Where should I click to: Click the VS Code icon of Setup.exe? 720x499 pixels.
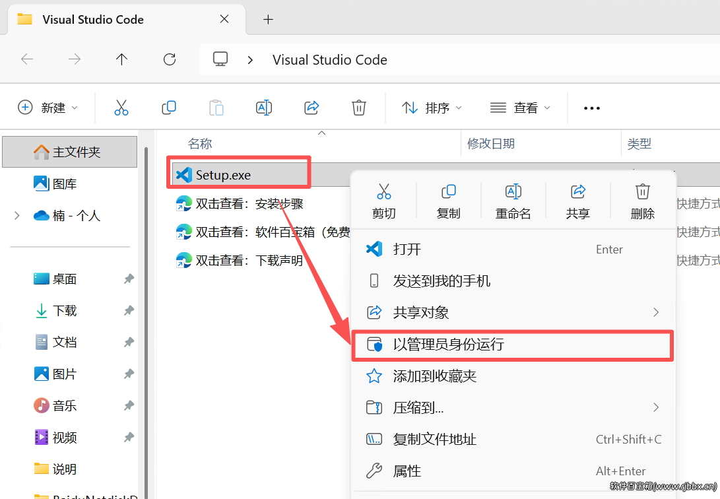[x=184, y=175]
